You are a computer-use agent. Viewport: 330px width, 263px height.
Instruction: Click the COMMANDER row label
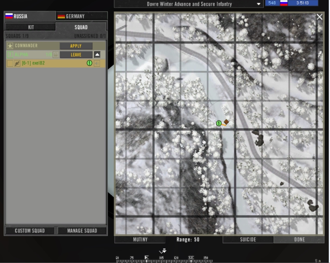tap(26, 46)
